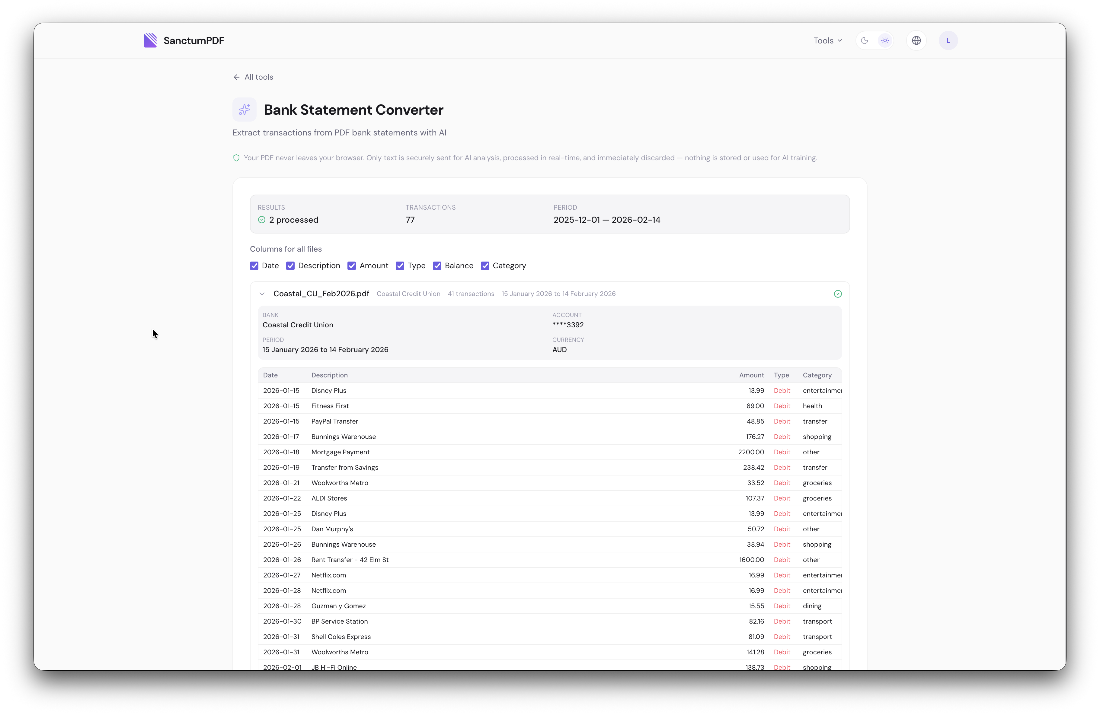The height and width of the screenshot is (715, 1100).
Task: Switch to light mode sun icon
Action: point(885,40)
